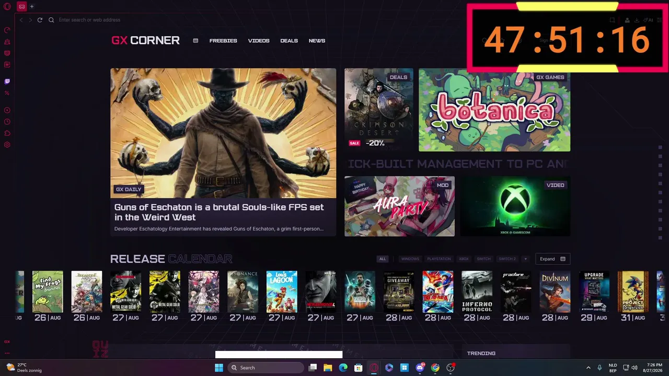
Task: Open Discord from the taskbar
Action: click(x=420, y=368)
